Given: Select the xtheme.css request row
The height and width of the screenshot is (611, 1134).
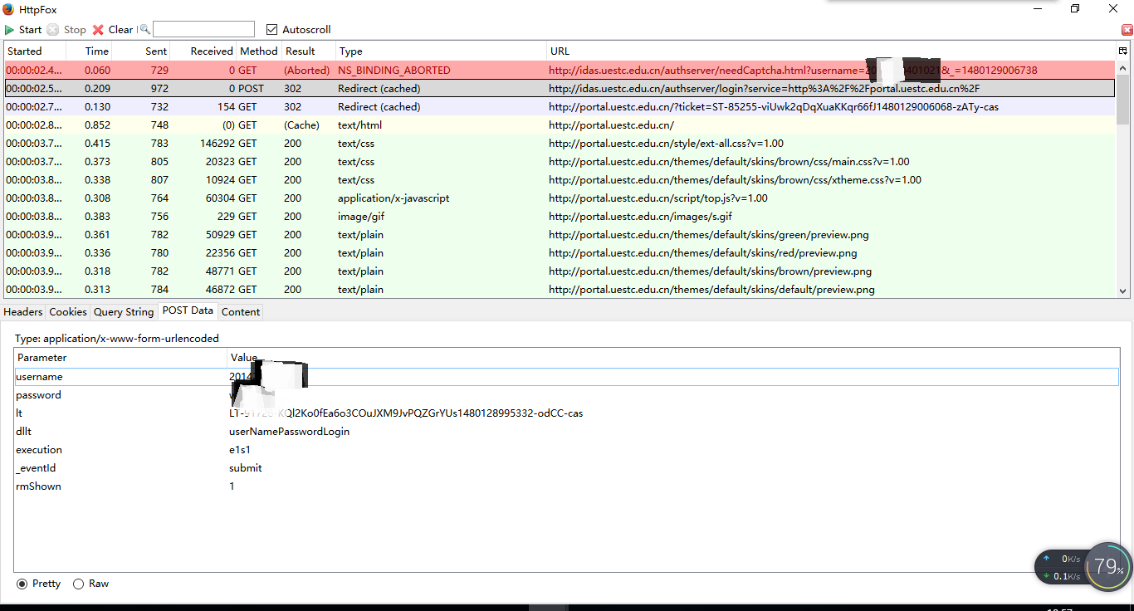Looking at the screenshot, I should (x=560, y=179).
